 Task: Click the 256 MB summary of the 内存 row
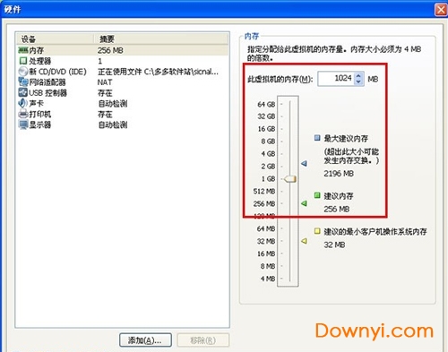[110, 50]
